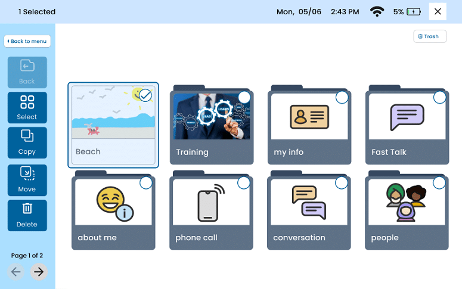Tick the phone call folder checkbox
This screenshot has width=462, height=289.
(x=244, y=183)
